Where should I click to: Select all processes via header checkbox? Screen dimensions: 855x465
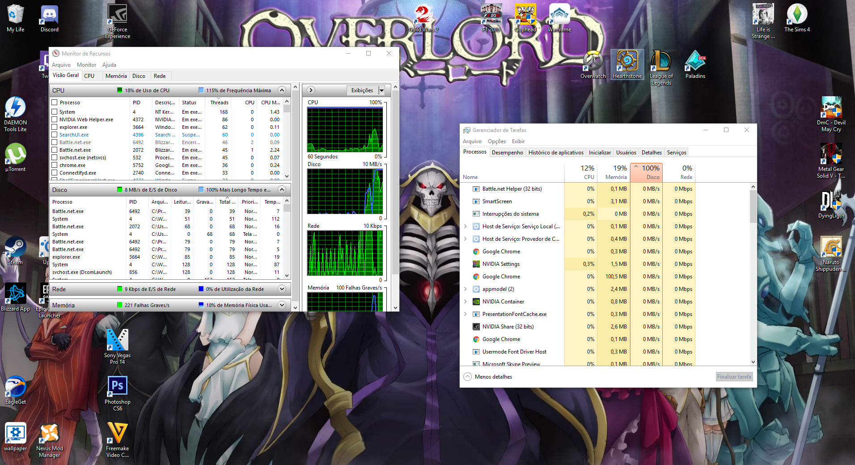pyautogui.click(x=54, y=102)
